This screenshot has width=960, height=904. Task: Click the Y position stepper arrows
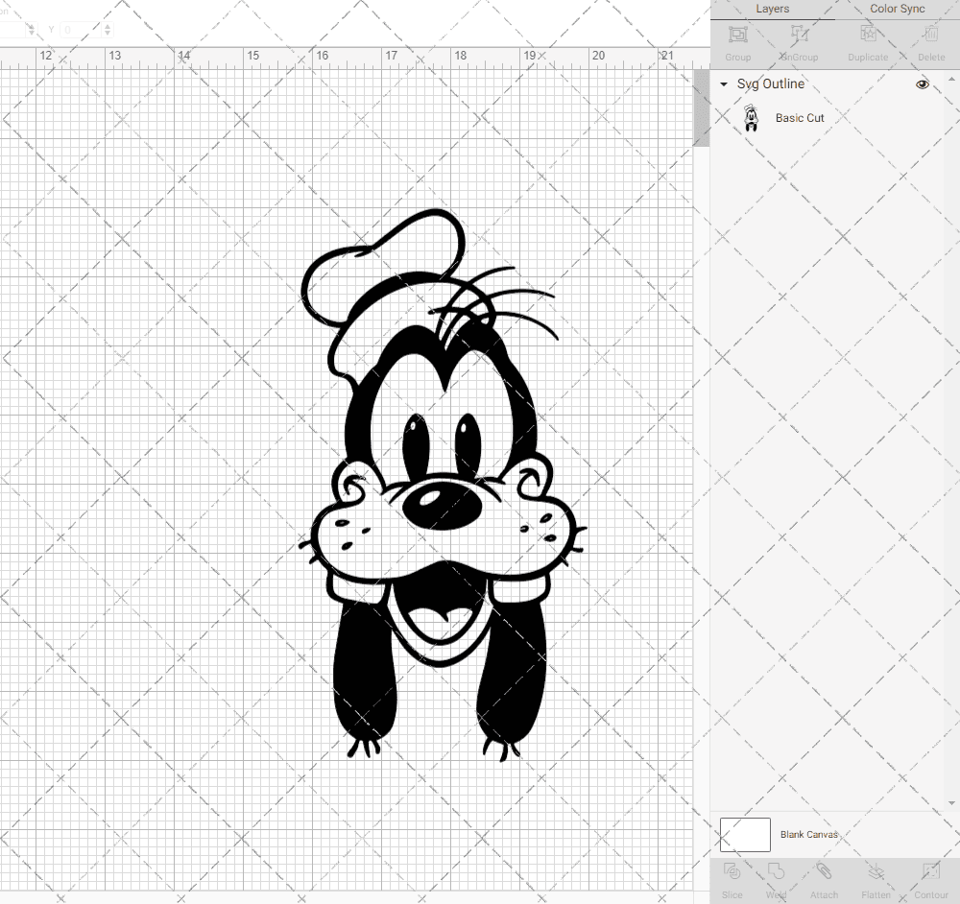click(x=108, y=29)
